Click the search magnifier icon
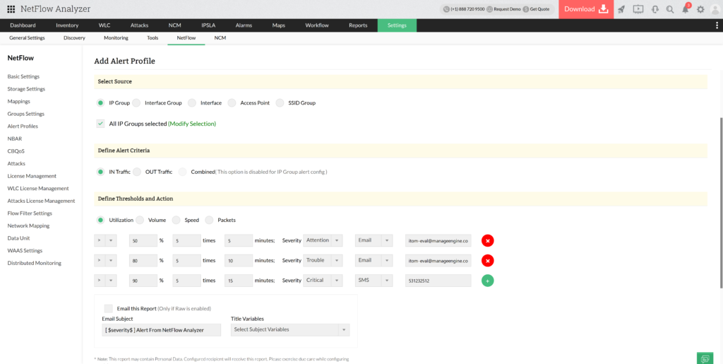This screenshot has width=723, height=364. coord(669,9)
